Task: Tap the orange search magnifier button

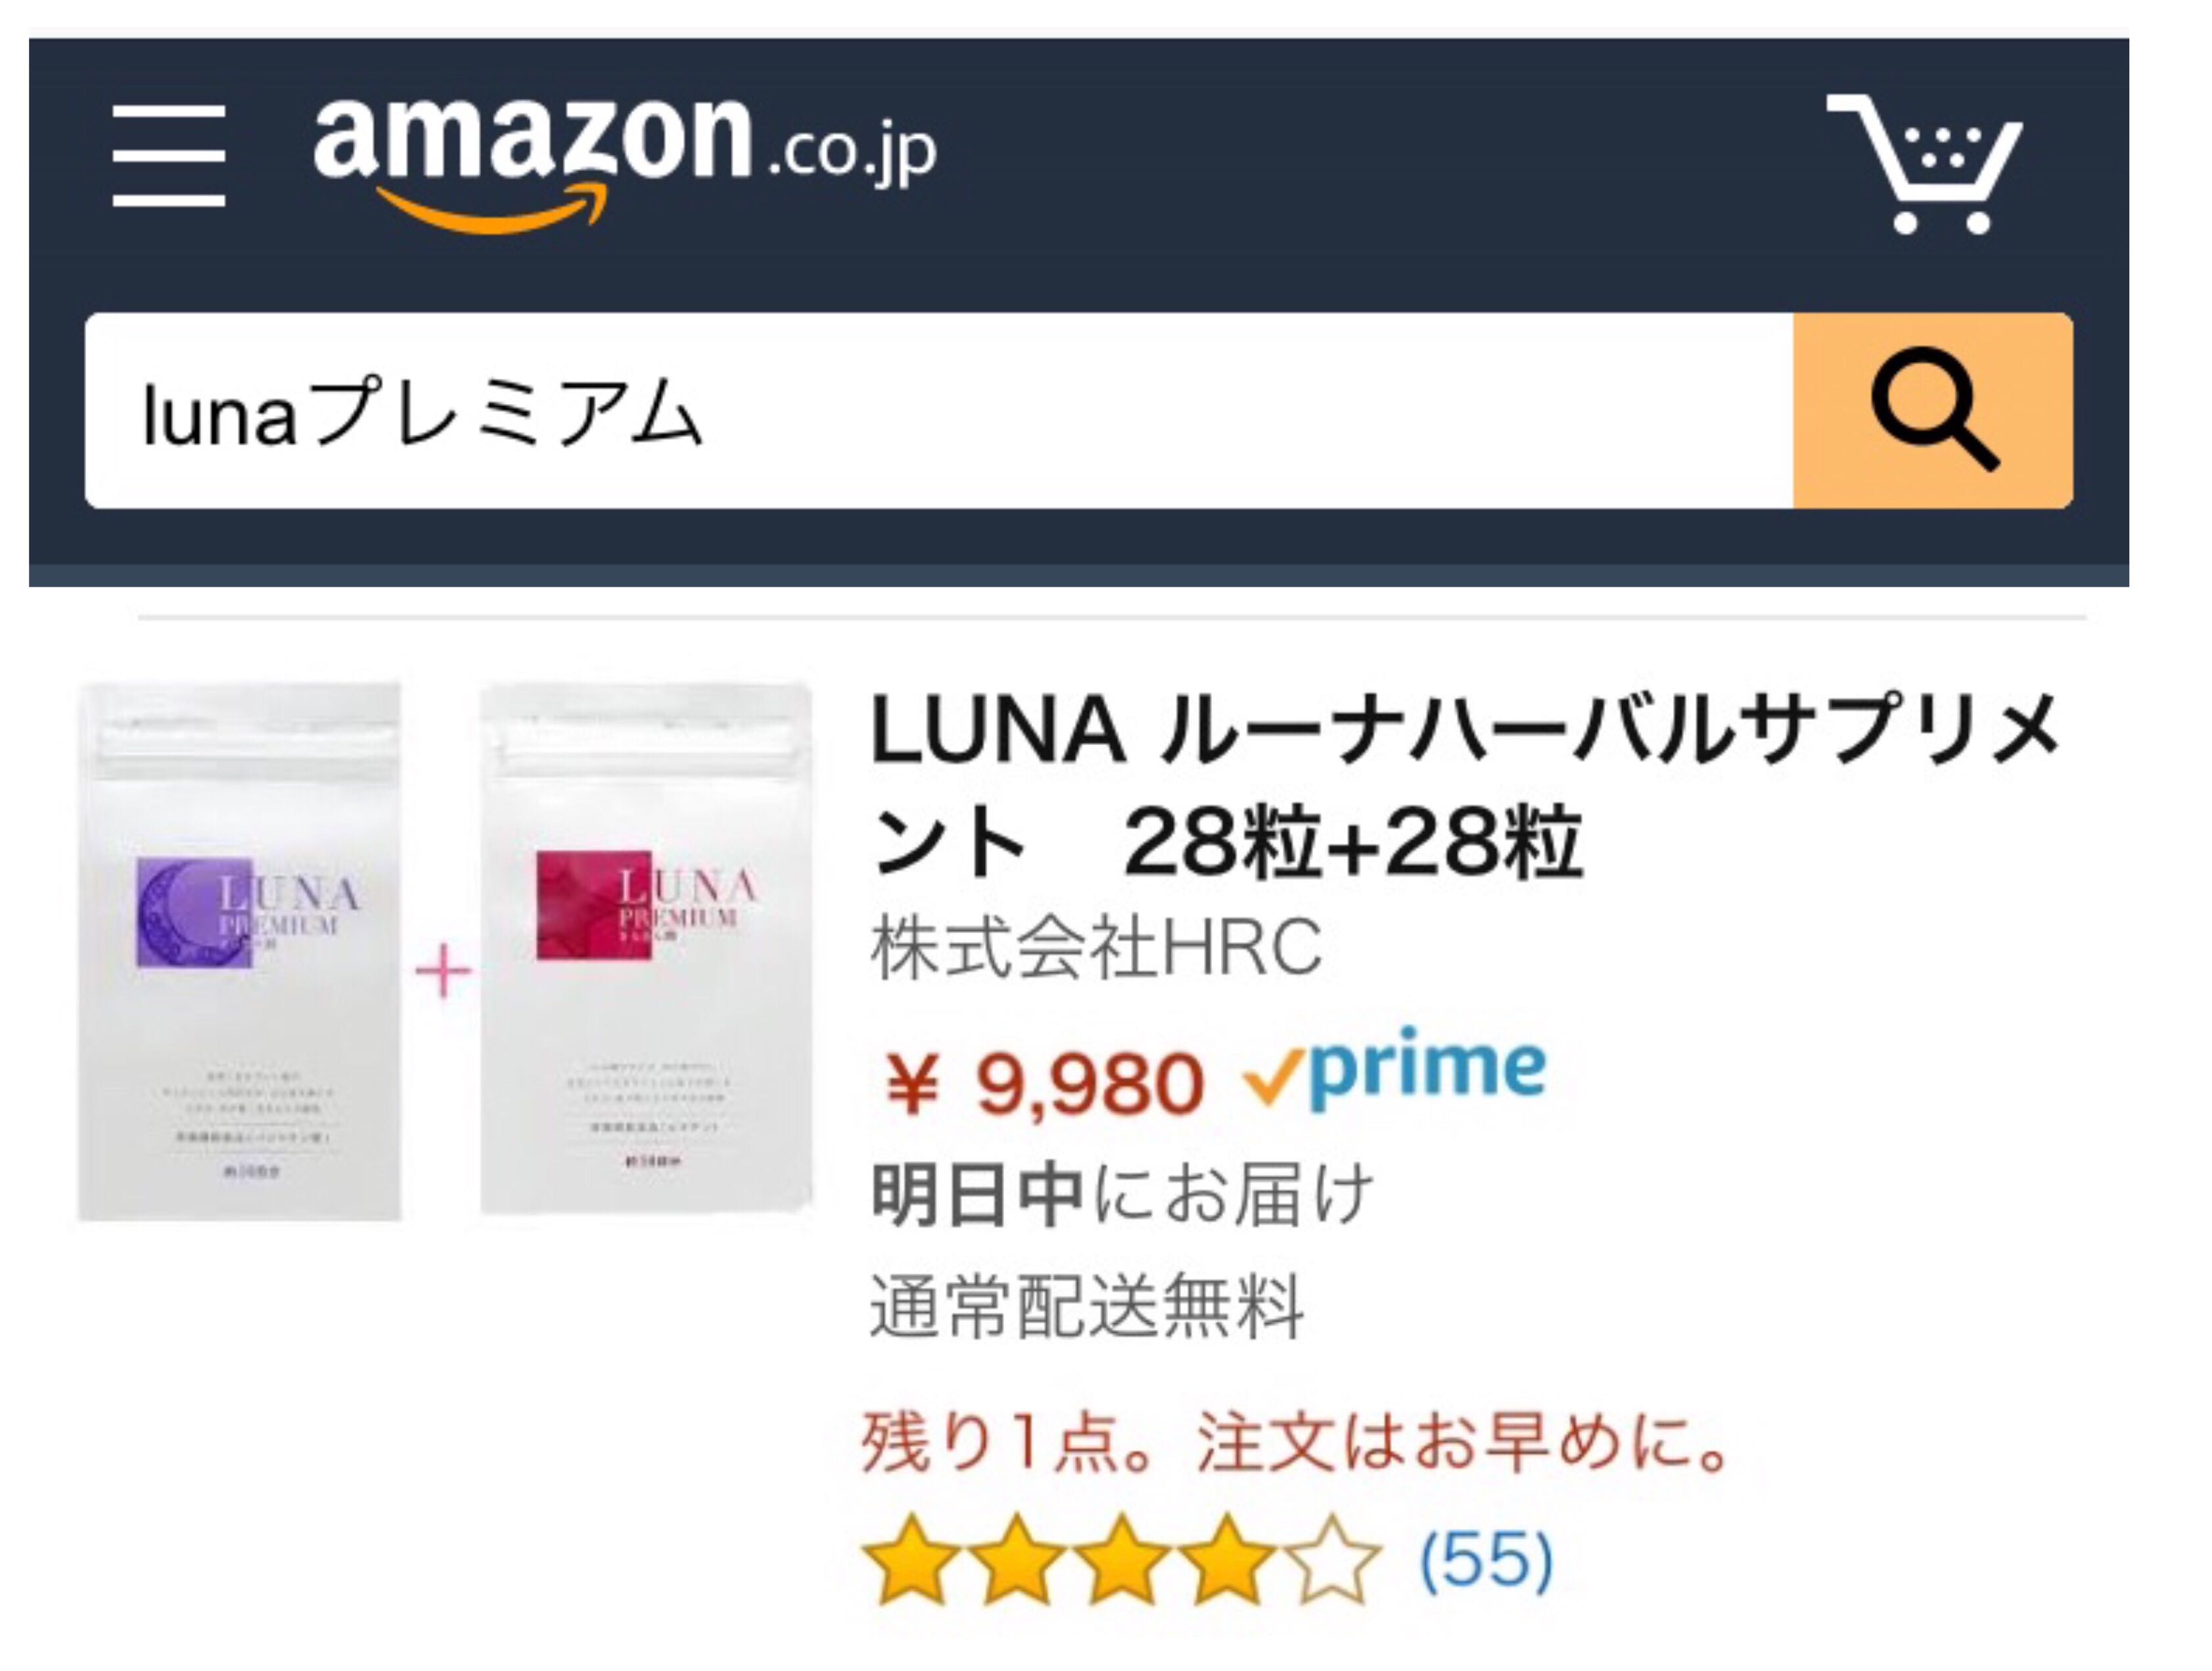Action: (1932, 410)
